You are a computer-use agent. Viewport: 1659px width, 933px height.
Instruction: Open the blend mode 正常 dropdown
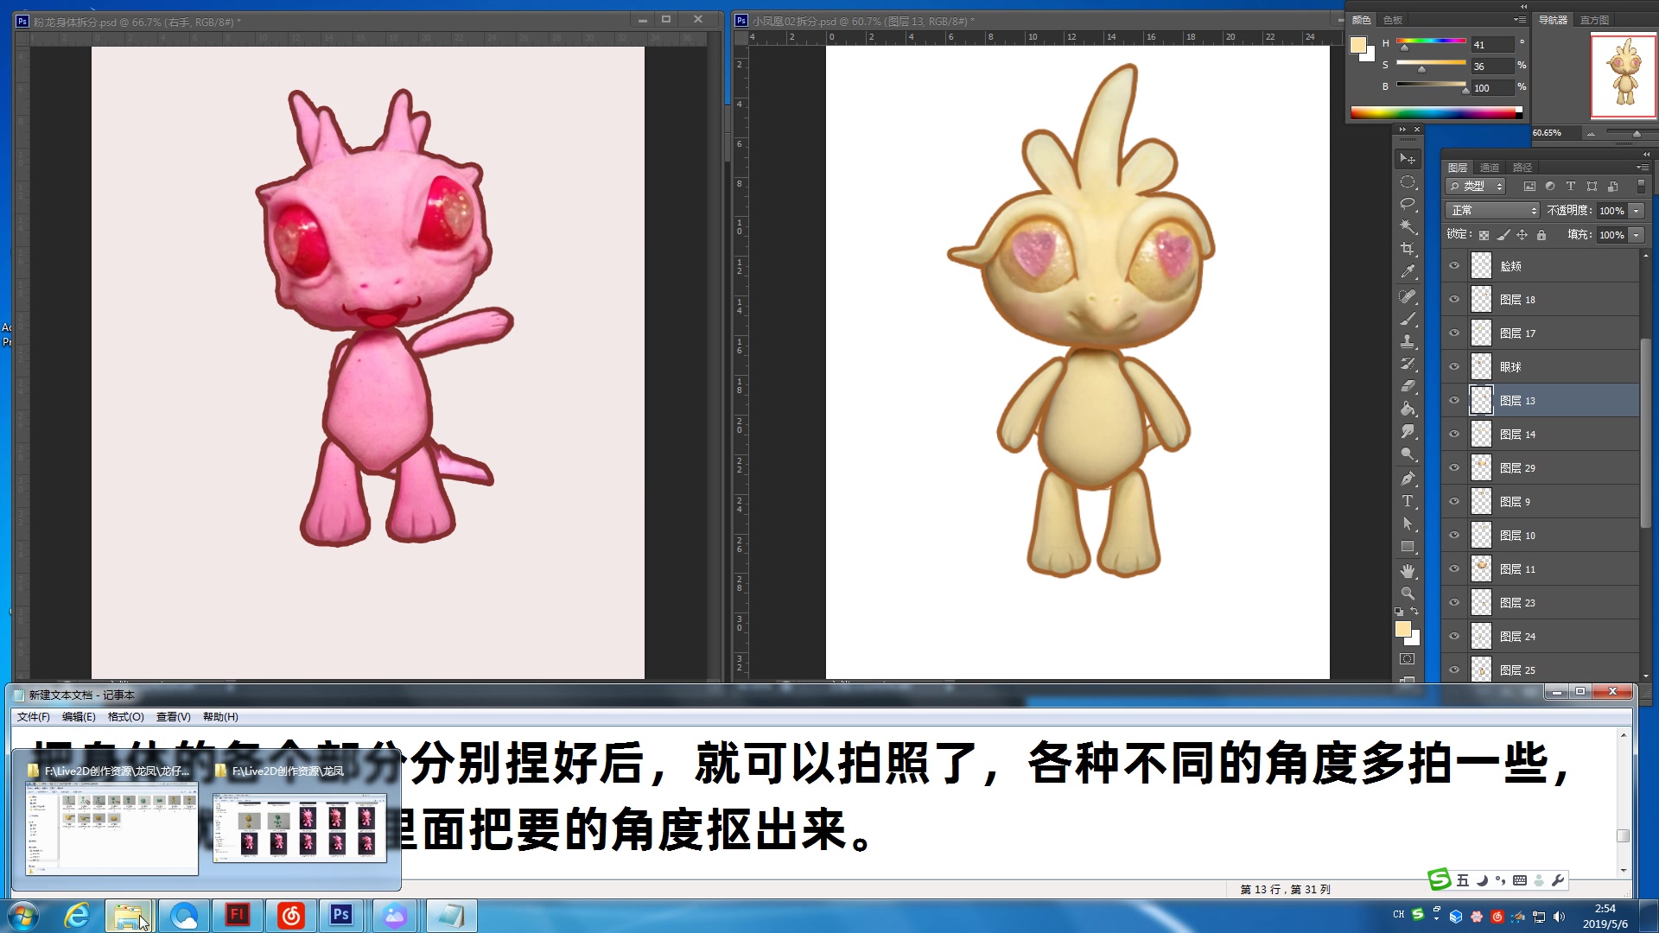point(1493,211)
